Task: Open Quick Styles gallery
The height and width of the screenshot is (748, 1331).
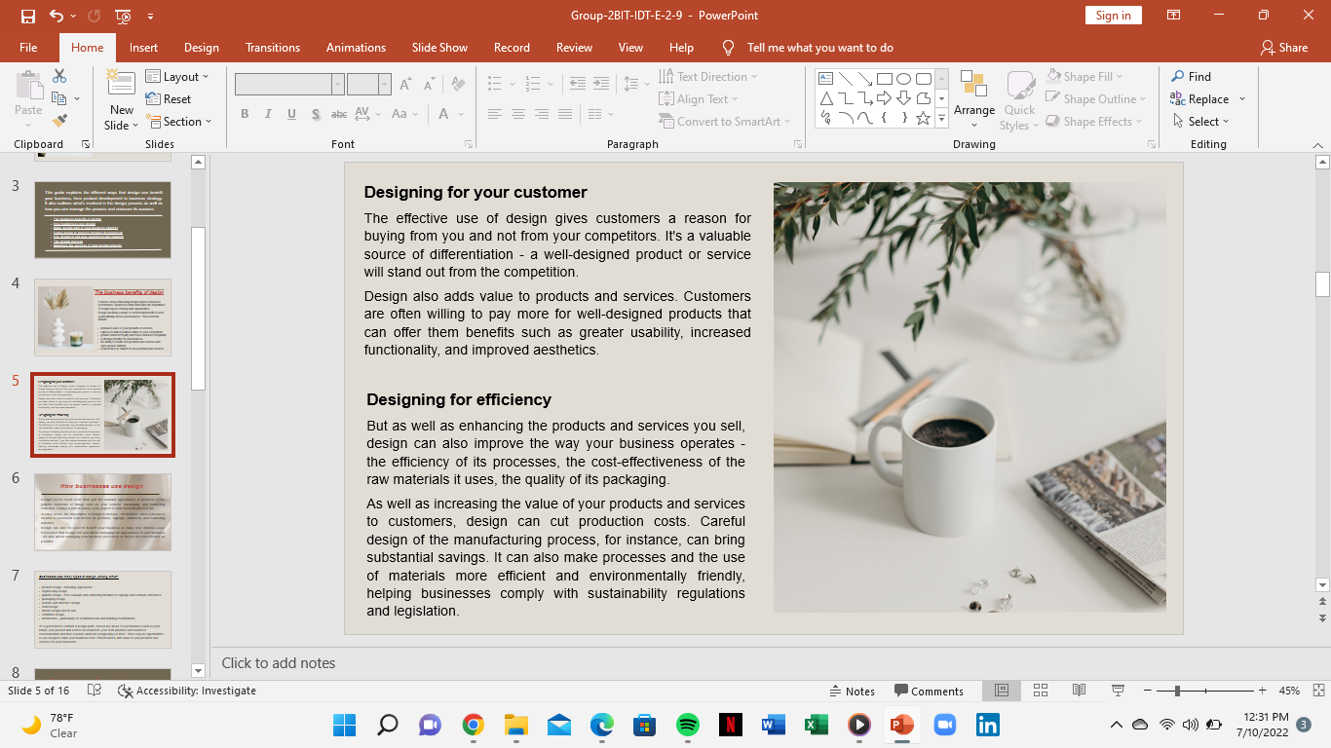Action: [x=1020, y=100]
